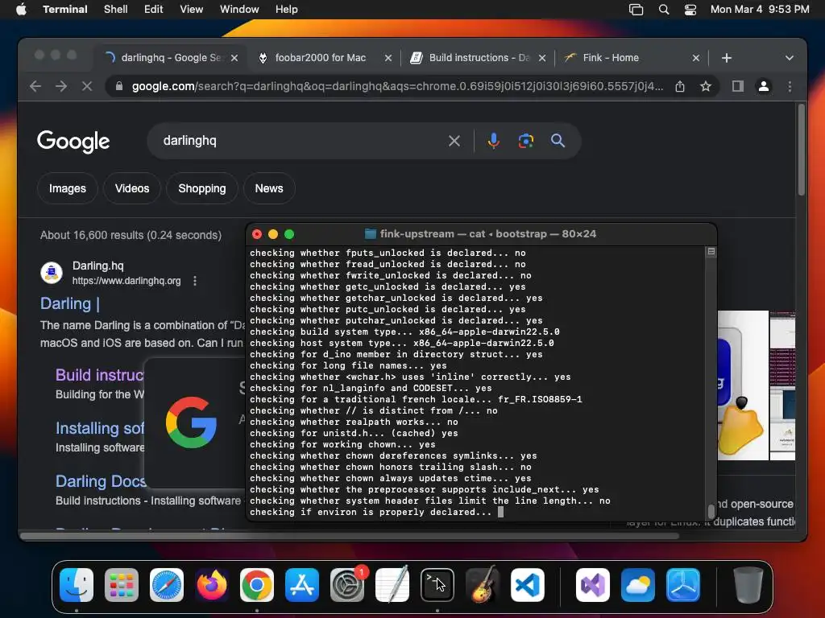825x618 pixels.
Task: Filter results by Videos
Action: (x=132, y=188)
